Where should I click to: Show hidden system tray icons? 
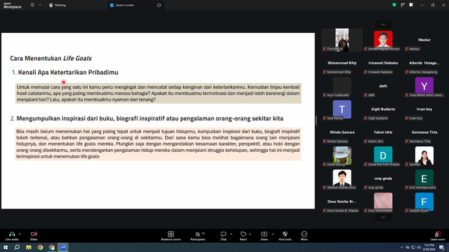402,247
